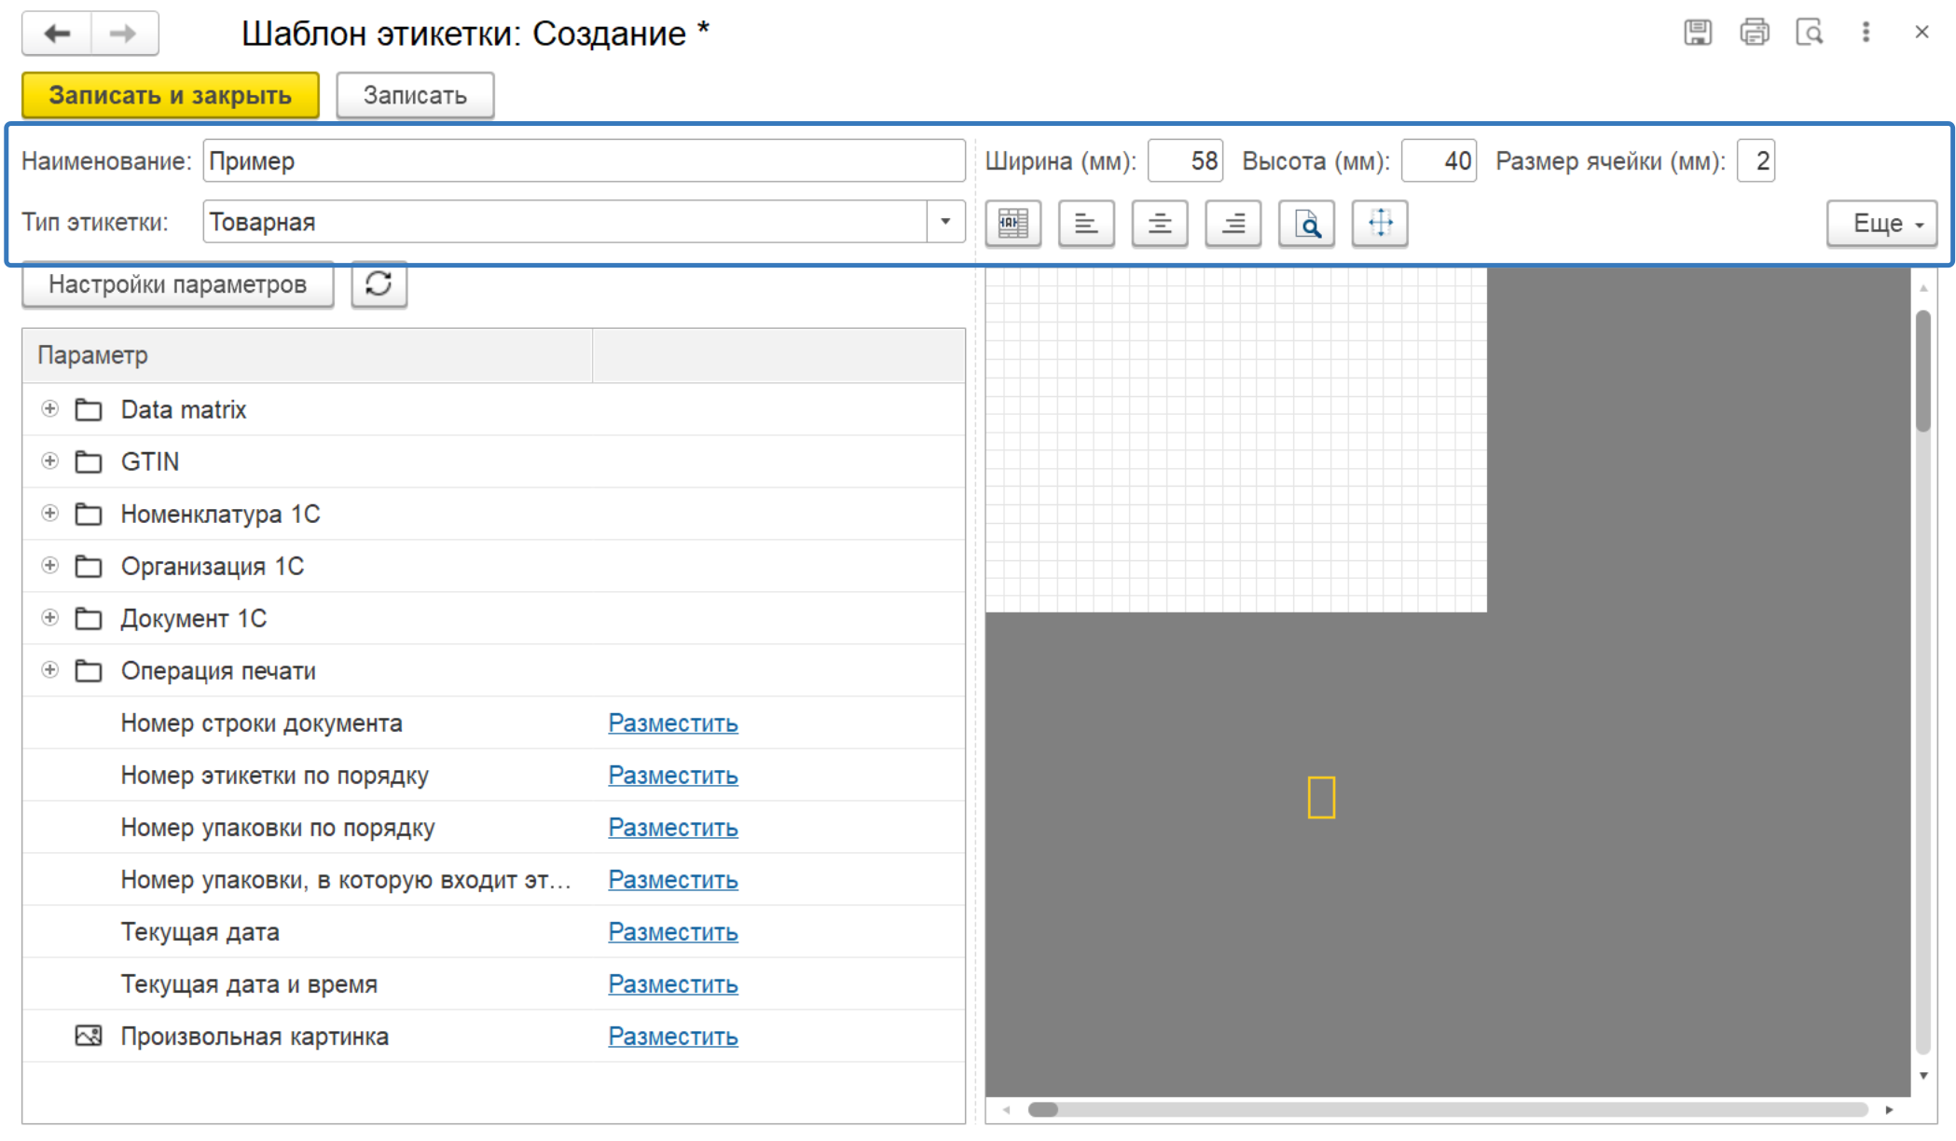1956x1141 pixels.
Task: Click the GTIN folder icon
Action: pyautogui.click(x=89, y=462)
